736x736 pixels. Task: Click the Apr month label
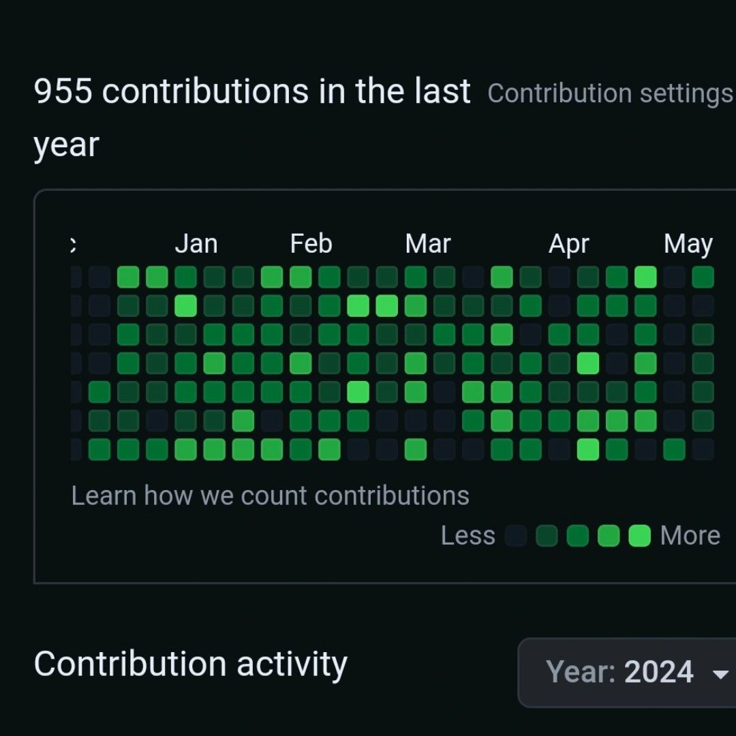tap(568, 245)
